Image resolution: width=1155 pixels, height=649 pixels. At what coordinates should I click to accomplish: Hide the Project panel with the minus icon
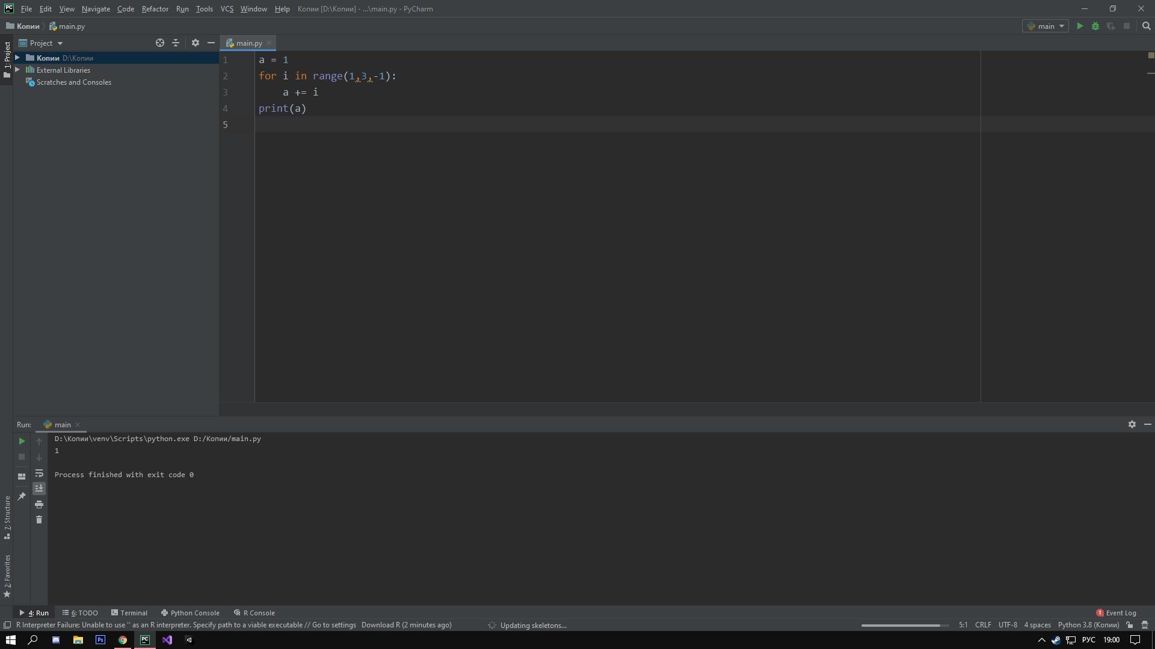tap(211, 43)
